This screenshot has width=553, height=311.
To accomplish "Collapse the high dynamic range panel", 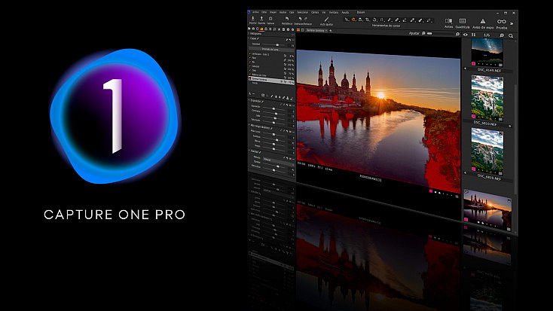I will click(249, 124).
